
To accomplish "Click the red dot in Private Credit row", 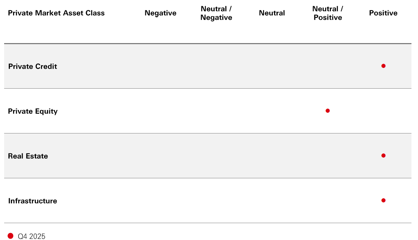I will tap(383, 66).
